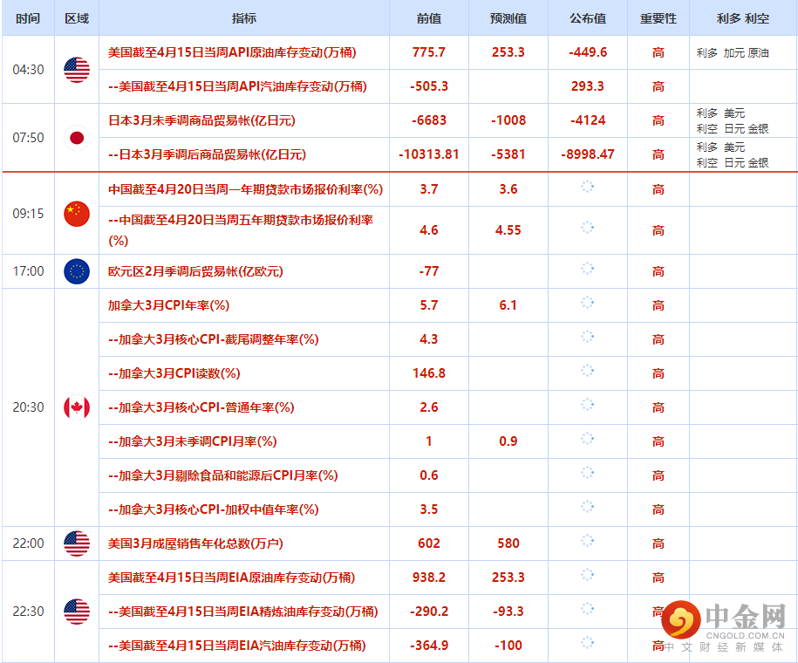The height and width of the screenshot is (663, 798).
Task: Click the 公布值 column header
Action: point(588,19)
